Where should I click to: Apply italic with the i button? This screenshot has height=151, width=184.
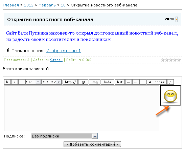click(x=15, y=82)
